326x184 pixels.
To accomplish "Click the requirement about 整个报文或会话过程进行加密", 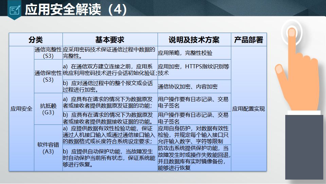I will coord(110,86).
